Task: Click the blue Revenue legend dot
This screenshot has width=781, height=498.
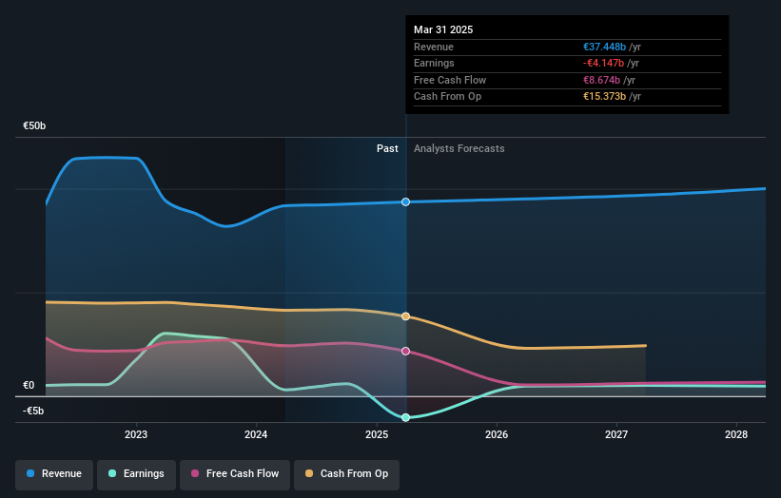Action: click(x=30, y=473)
